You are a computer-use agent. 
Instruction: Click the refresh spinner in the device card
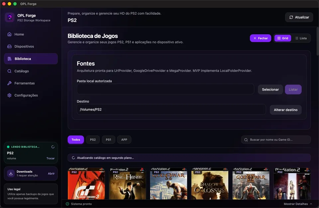click(53, 147)
